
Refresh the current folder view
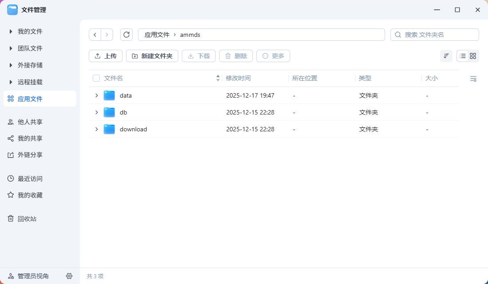[127, 34]
